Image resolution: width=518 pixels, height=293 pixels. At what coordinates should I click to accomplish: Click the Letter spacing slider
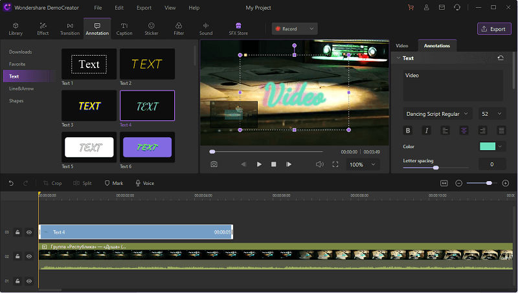436,168
